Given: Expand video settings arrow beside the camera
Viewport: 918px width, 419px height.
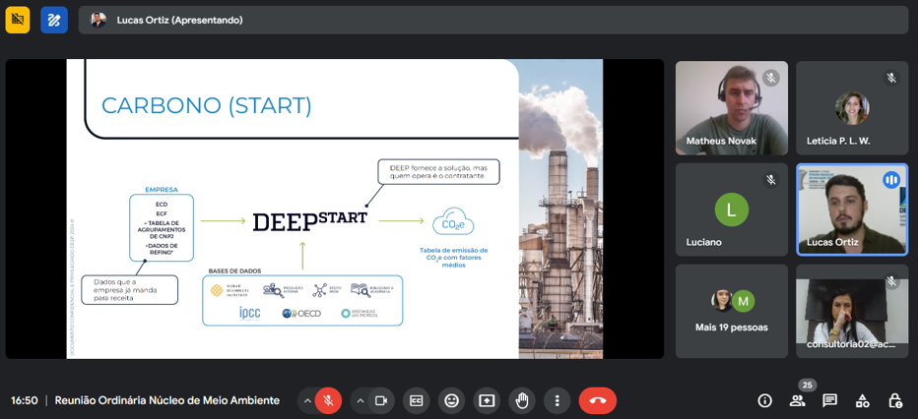Looking at the screenshot, I should [x=360, y=401].
